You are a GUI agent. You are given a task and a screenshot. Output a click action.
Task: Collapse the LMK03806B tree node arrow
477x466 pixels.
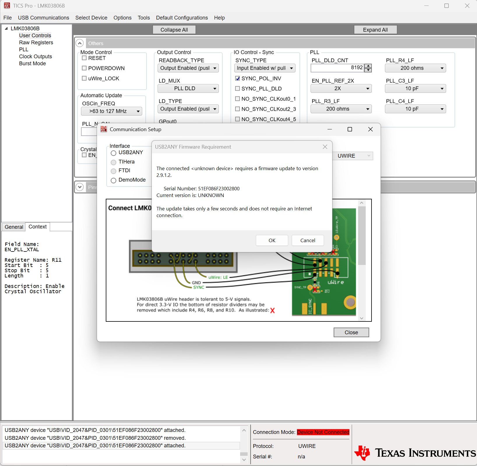point(6,28)
